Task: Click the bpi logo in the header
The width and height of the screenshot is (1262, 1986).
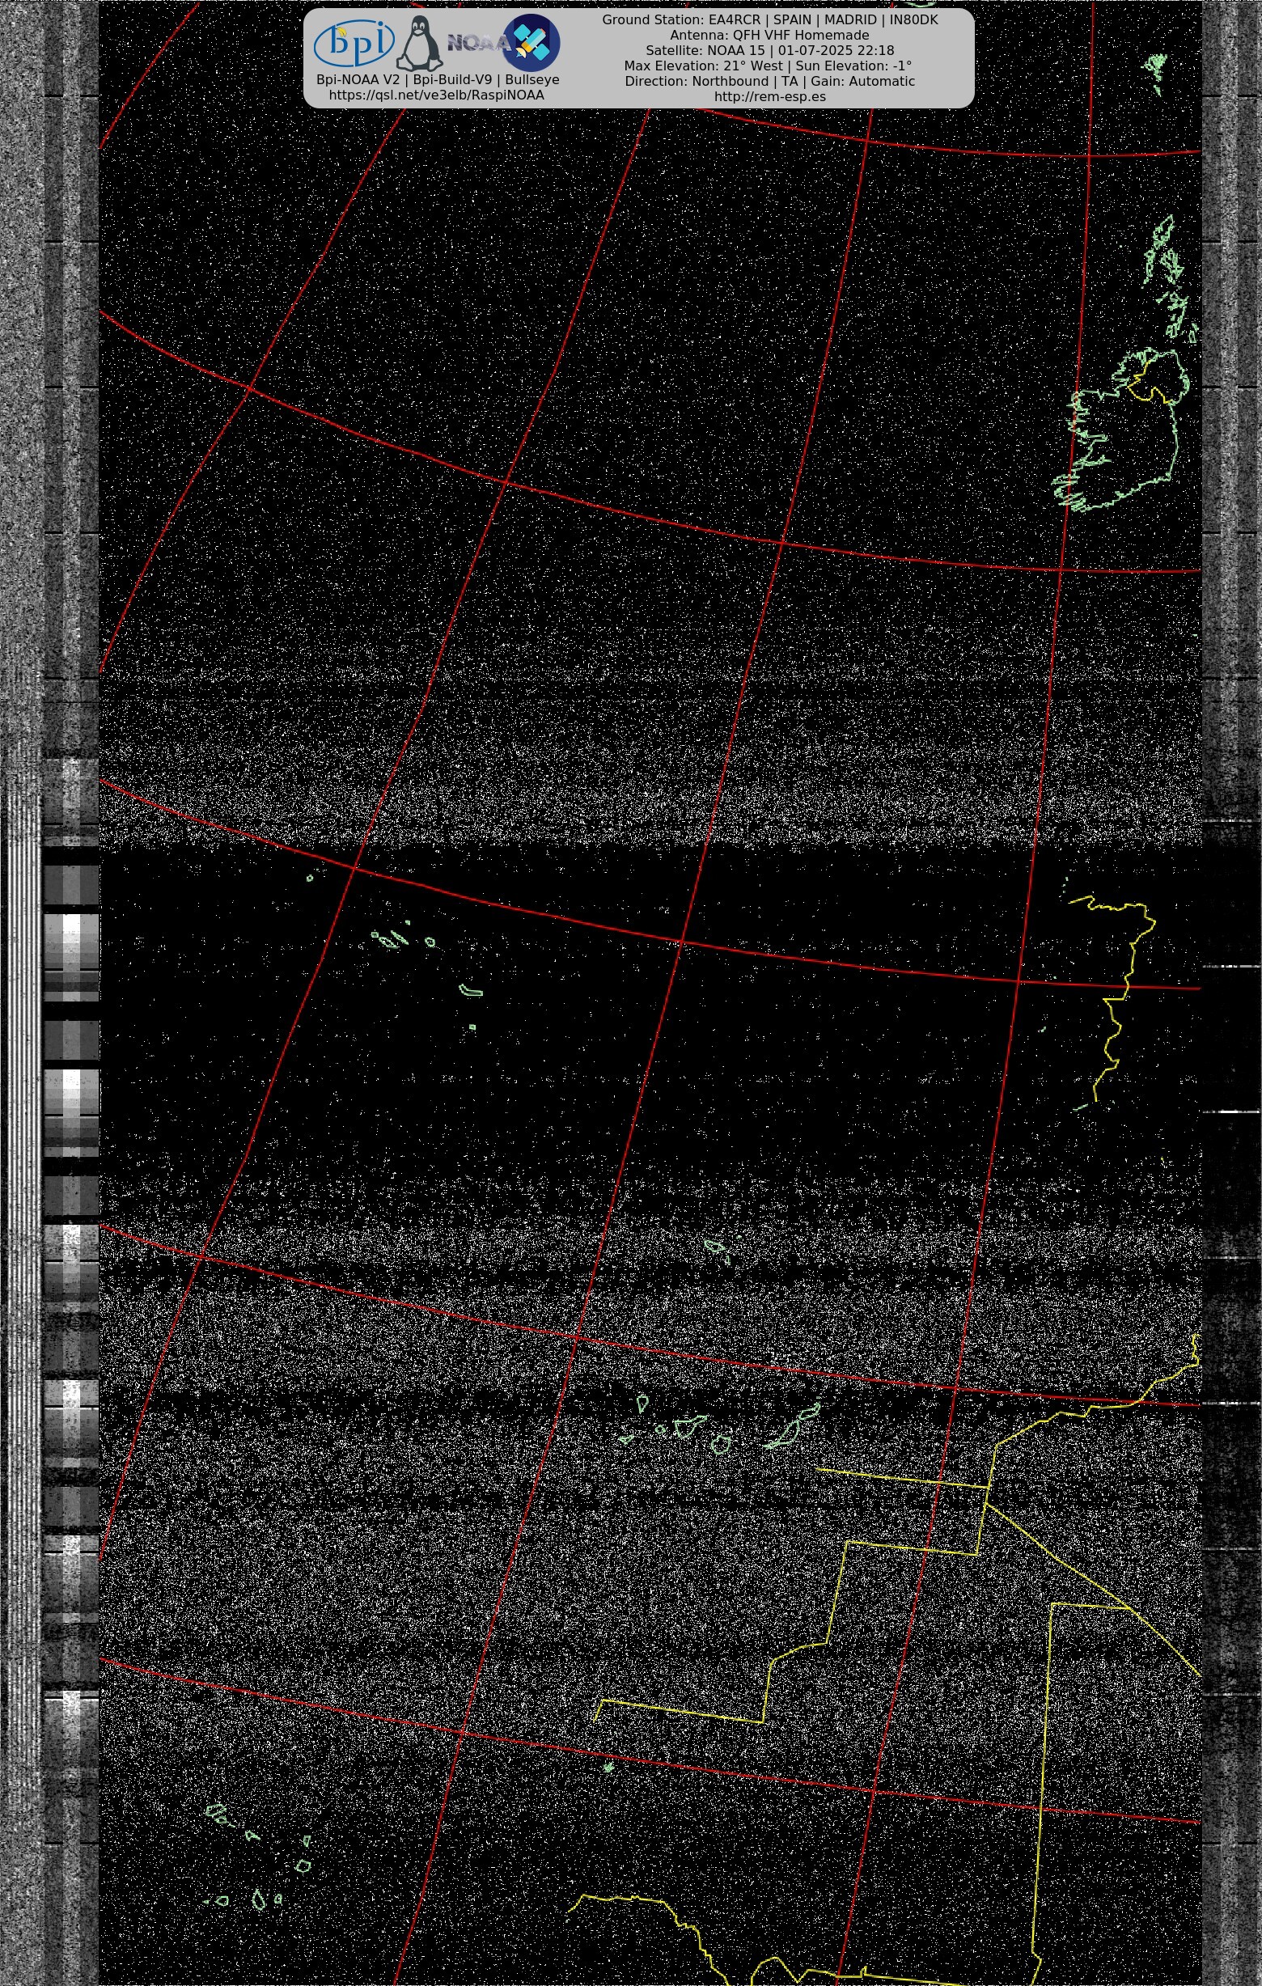Action: pyautogui.click(x=354, y=44)
